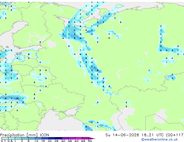Select the legend swatch between 25 and 30
Viewport: 184px width, 142px height.
pyautogui.click(x=59, y=138)
